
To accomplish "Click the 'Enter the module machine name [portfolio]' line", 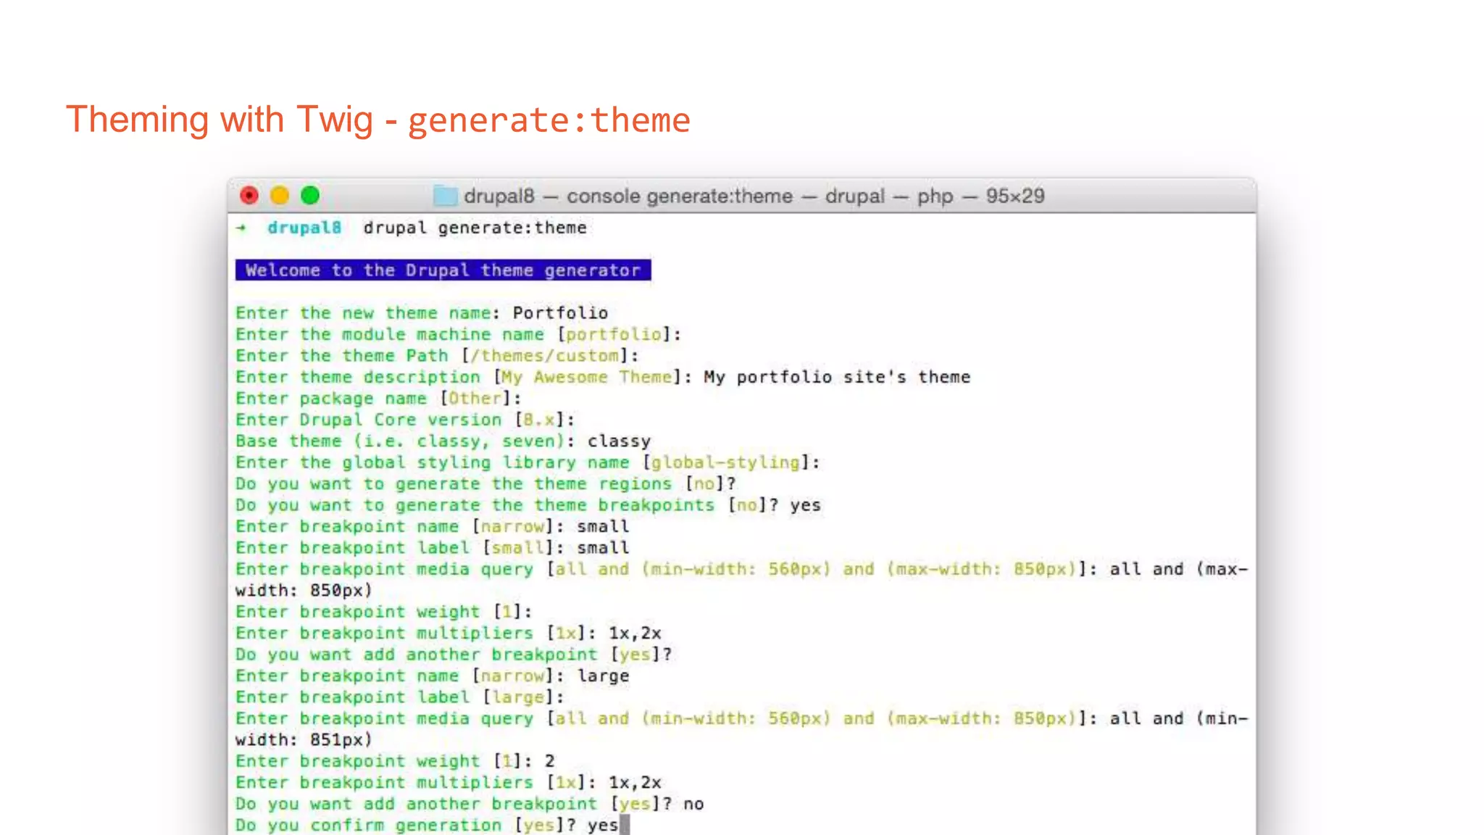I will click(459, 334).
